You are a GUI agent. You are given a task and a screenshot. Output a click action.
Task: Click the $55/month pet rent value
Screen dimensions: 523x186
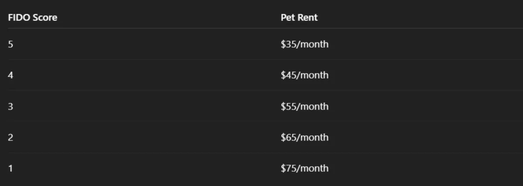tap(305, 106)
